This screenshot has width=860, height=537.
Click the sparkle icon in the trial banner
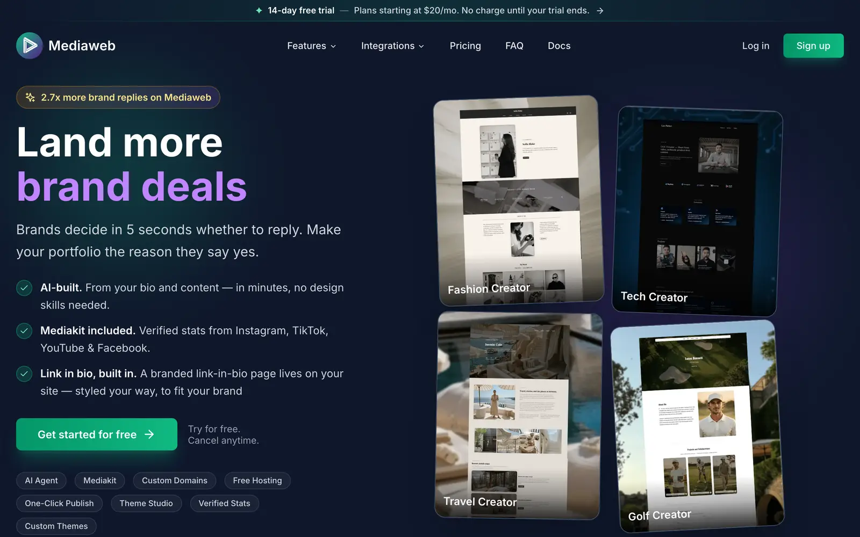pyautogui.click(x=259, y=10)
